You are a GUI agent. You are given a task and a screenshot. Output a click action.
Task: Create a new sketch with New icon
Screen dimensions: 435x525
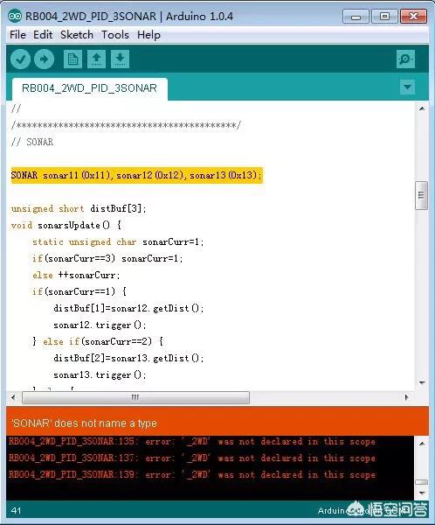[x=72, y=59]
